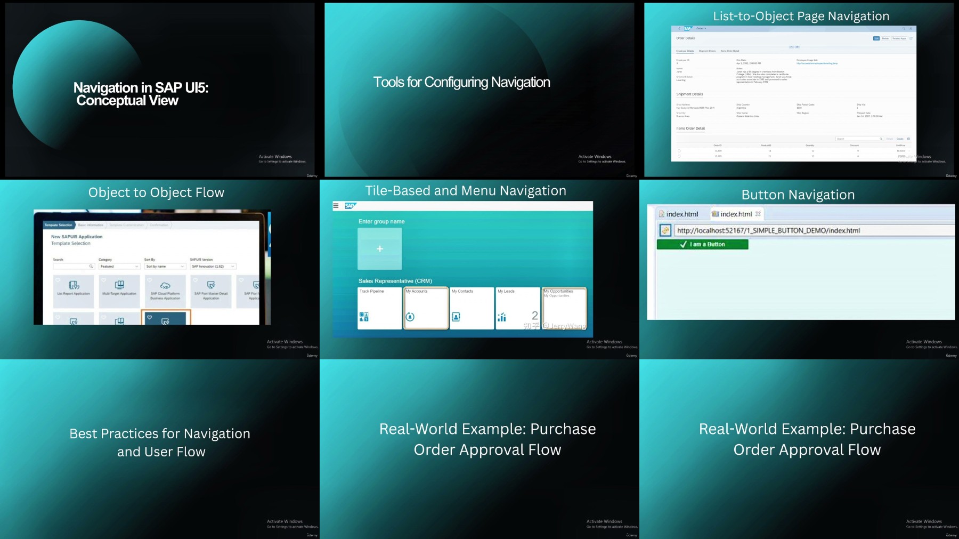Click the SAP logo in the launchpad header
This screenshot has height=539, width=959.
coord(350,205)
